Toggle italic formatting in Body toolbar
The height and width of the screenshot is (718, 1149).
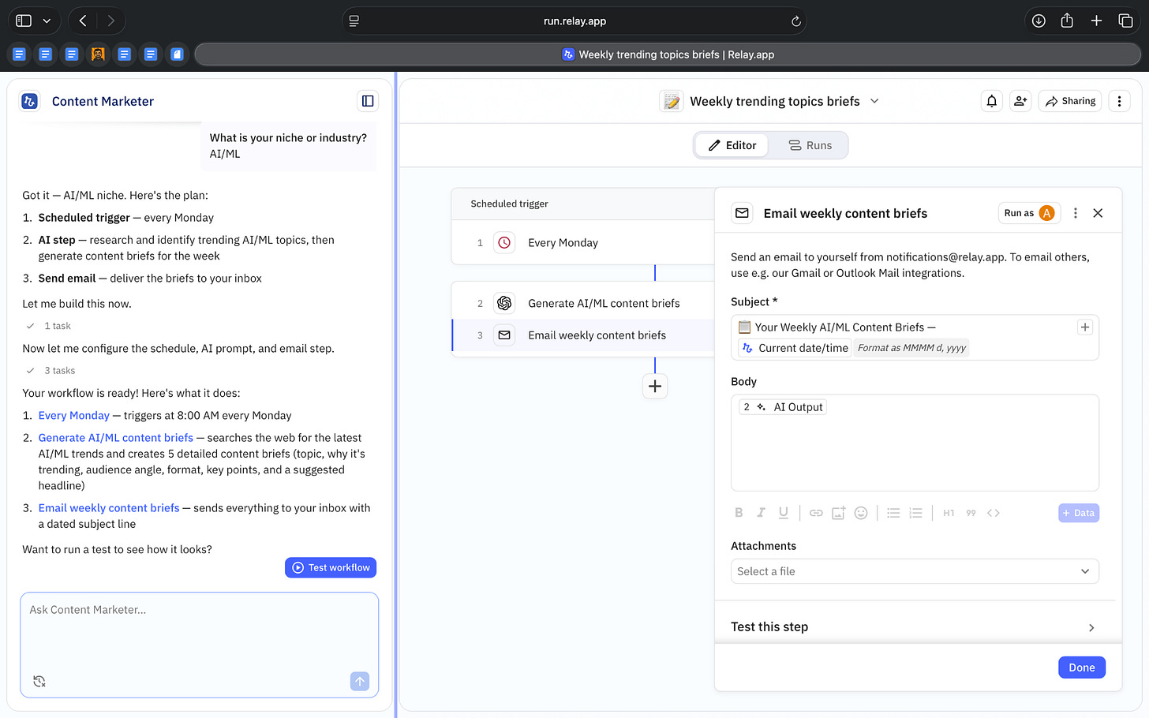[761, 513]
